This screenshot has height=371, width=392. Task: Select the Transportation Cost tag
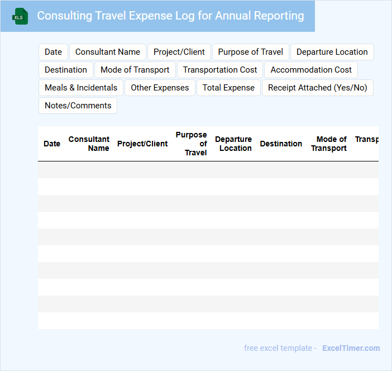pos(220,70)
